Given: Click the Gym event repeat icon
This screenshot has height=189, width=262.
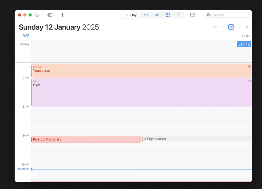Looking at the screenshot, I should pos(249,81).
